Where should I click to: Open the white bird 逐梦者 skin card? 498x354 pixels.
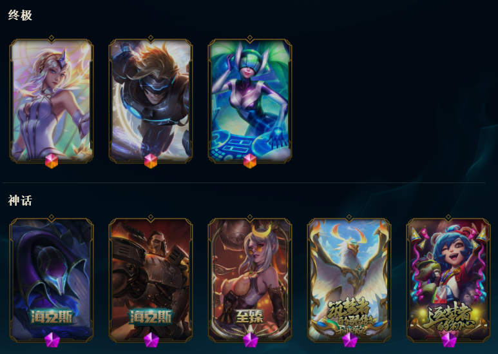tap(349, 280)
